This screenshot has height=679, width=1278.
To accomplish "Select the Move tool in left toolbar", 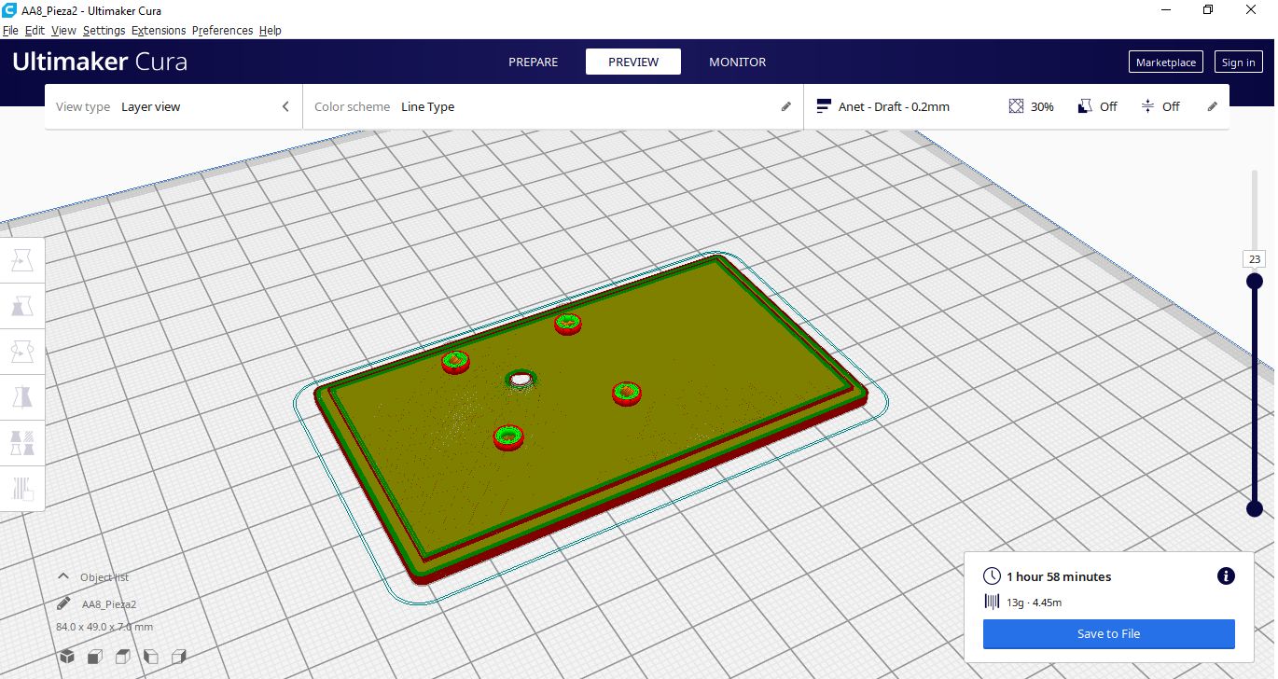I will click(22, 261).
